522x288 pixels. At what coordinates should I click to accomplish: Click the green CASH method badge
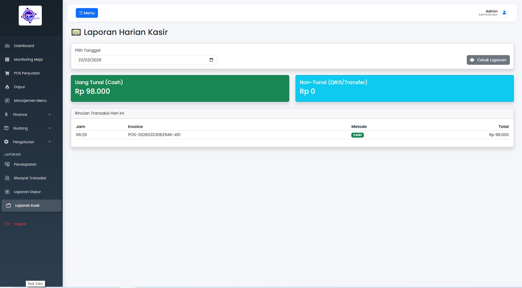coord(358,135)
